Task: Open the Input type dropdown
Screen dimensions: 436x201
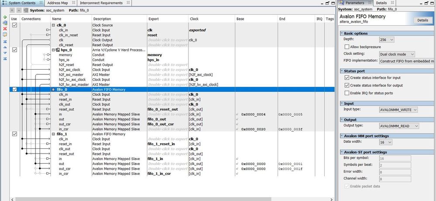Action: pos(398,110)
